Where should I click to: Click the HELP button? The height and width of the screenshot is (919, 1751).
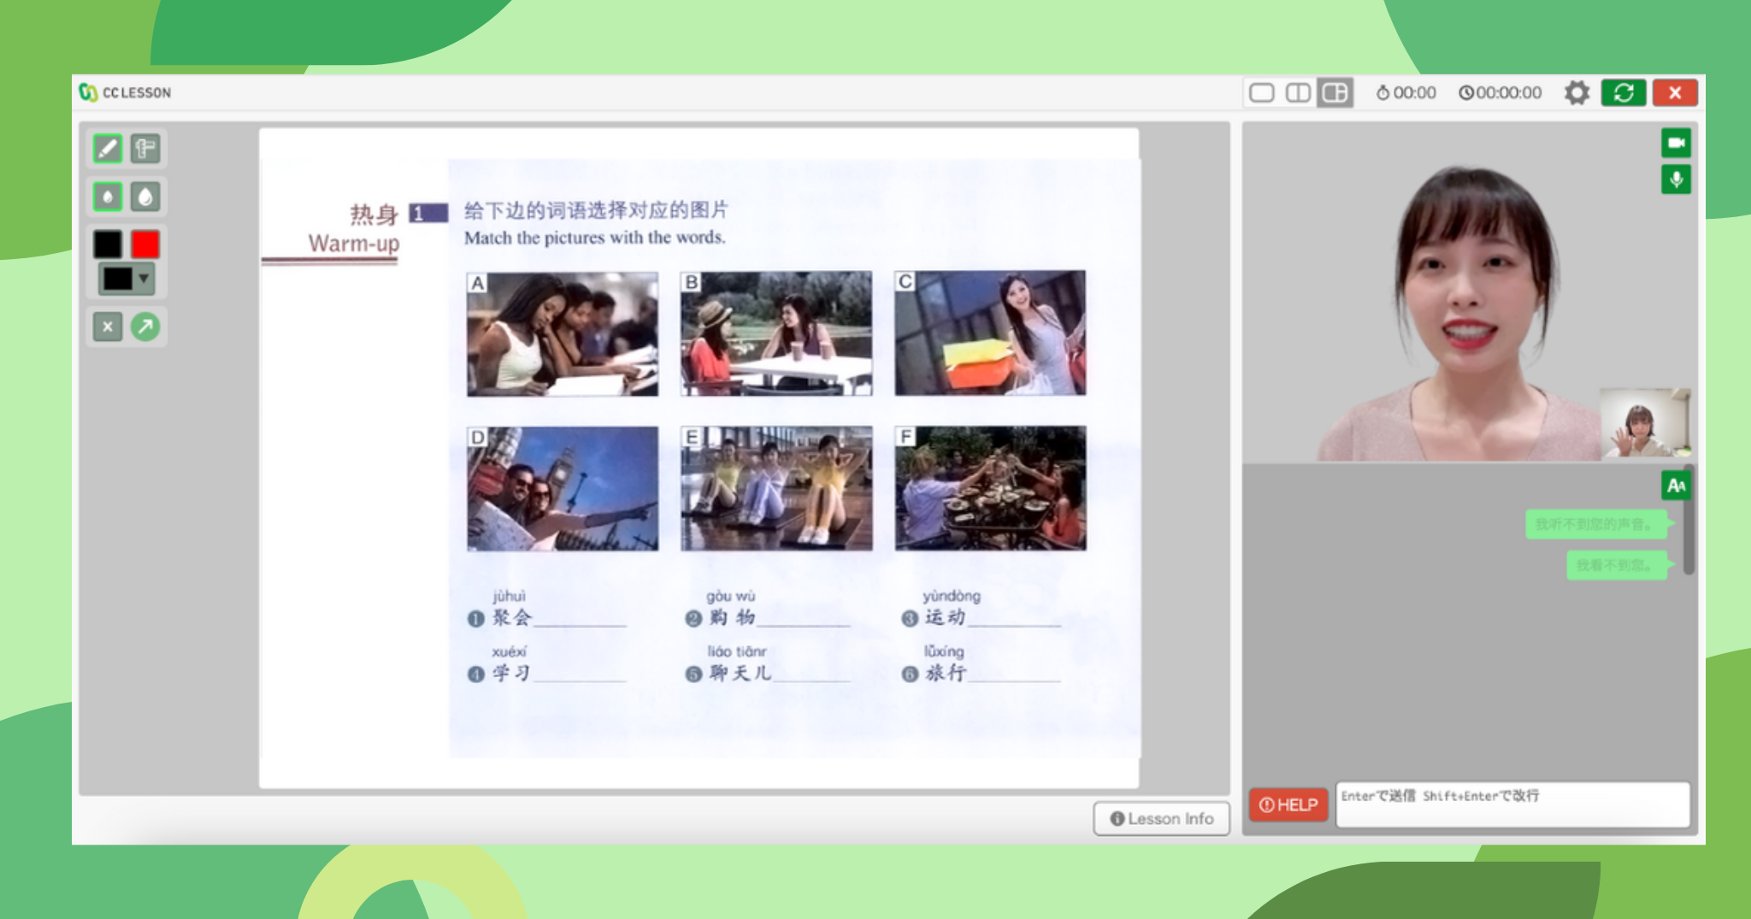click(x=1288, y=804)
